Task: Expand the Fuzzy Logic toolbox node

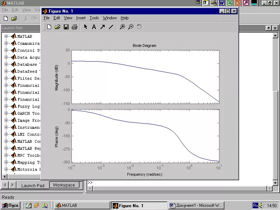Action: click(6, 106)
